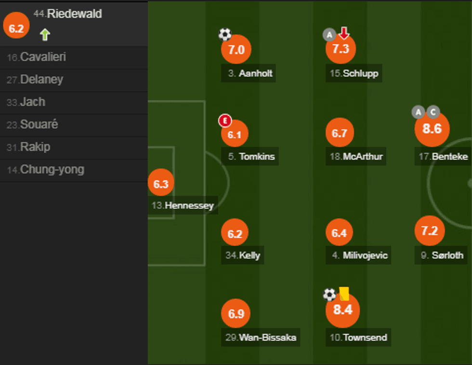Click the red substitution arrow above Schlupp
Viewport: 472px width, 365px height.
tap(343, 33)
